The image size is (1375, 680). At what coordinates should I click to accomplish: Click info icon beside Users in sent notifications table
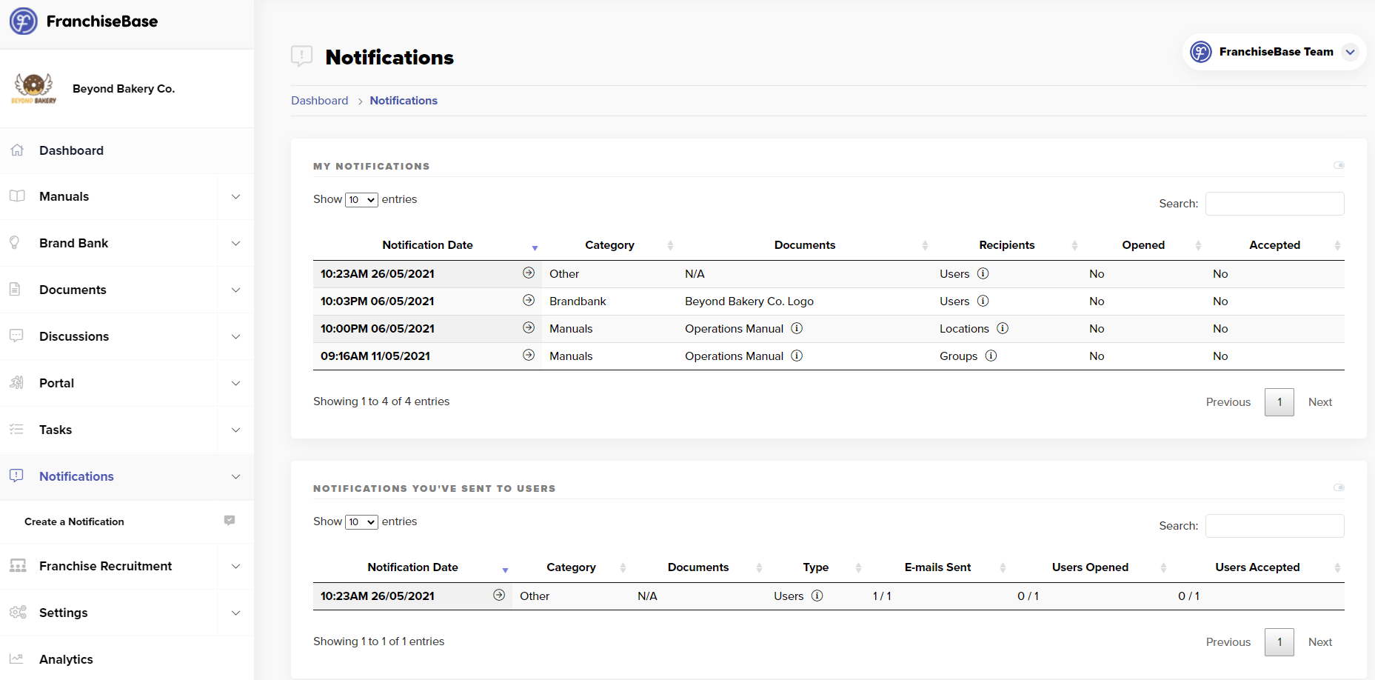tap(817, 596)
